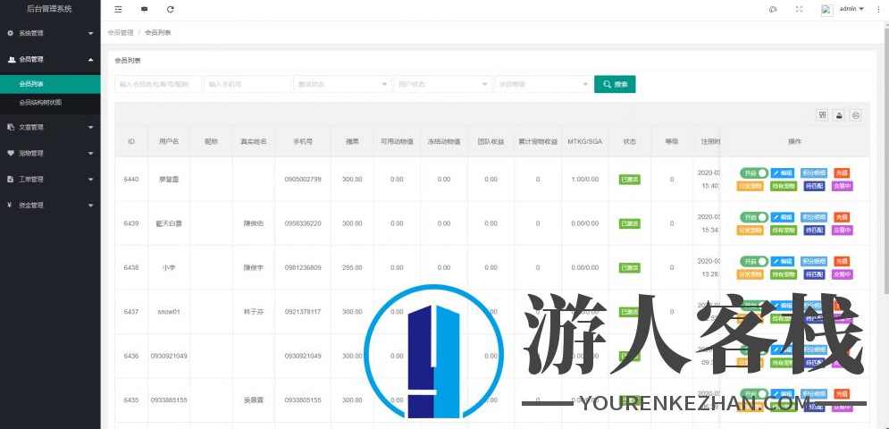Click the blue 编辑 button for member 6440

pos(783,172)
